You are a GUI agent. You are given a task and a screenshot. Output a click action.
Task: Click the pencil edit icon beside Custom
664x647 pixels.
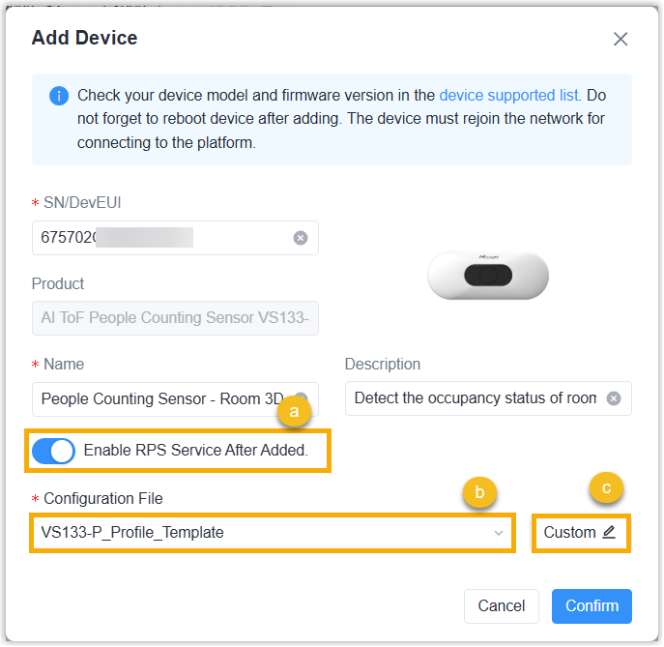(609, 532)
